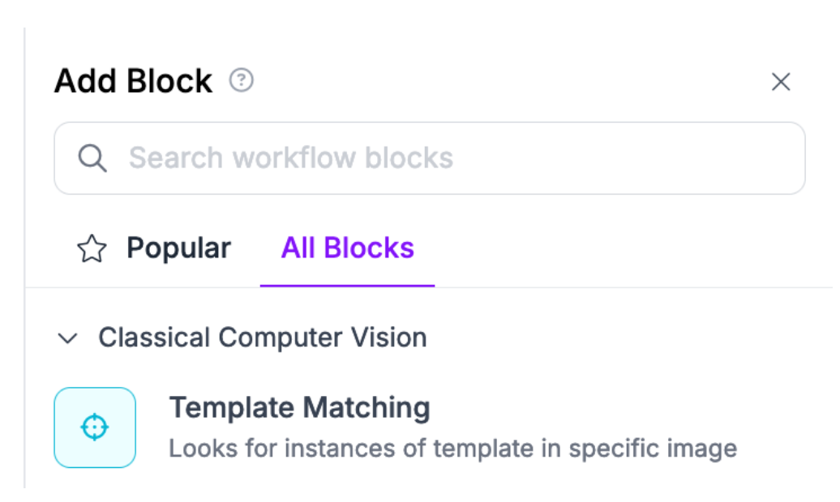Select the Template Matching block title
The height and width of the screenshot is (502, 840).
pos(299,407)
